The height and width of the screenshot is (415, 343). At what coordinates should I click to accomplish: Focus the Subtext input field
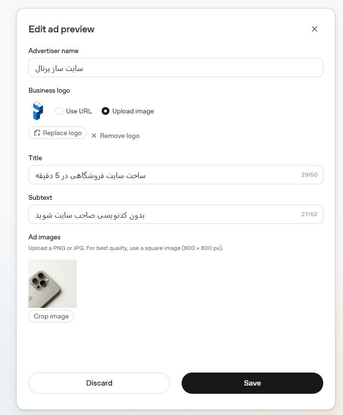176,214
